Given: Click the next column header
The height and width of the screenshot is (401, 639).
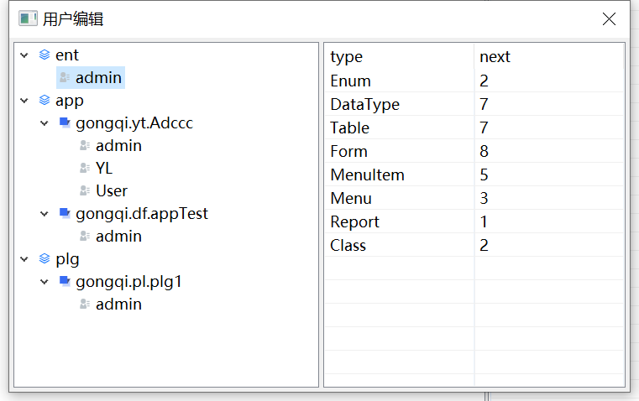Looking at the screenshot, I should click(495, 57).
